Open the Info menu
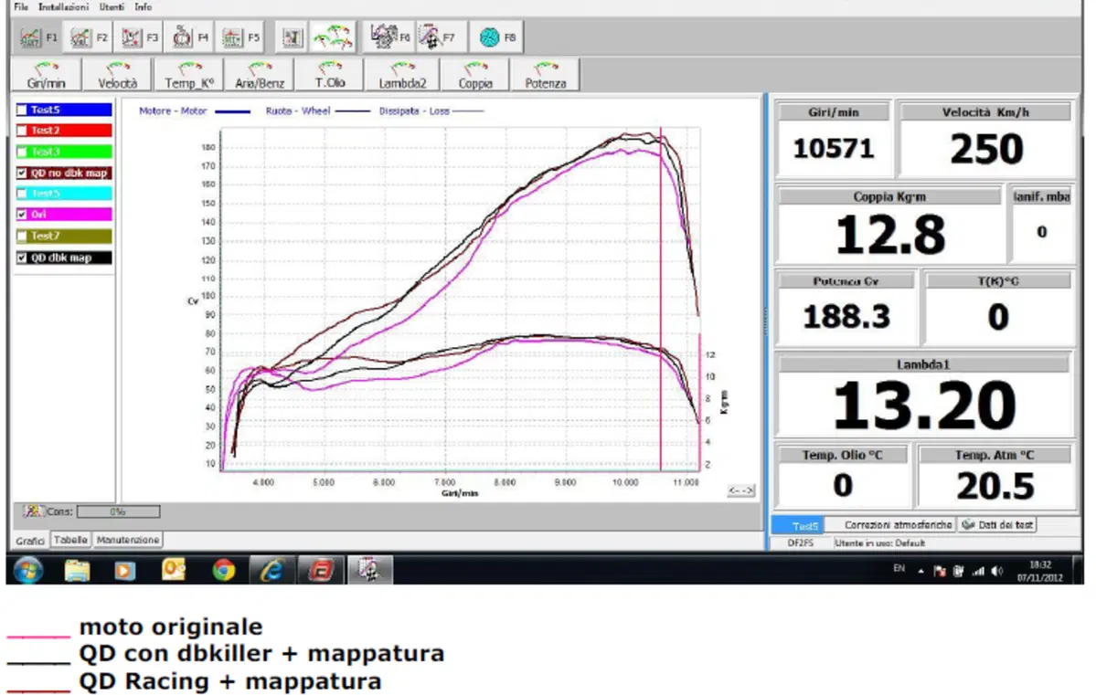 click(144, 7)
